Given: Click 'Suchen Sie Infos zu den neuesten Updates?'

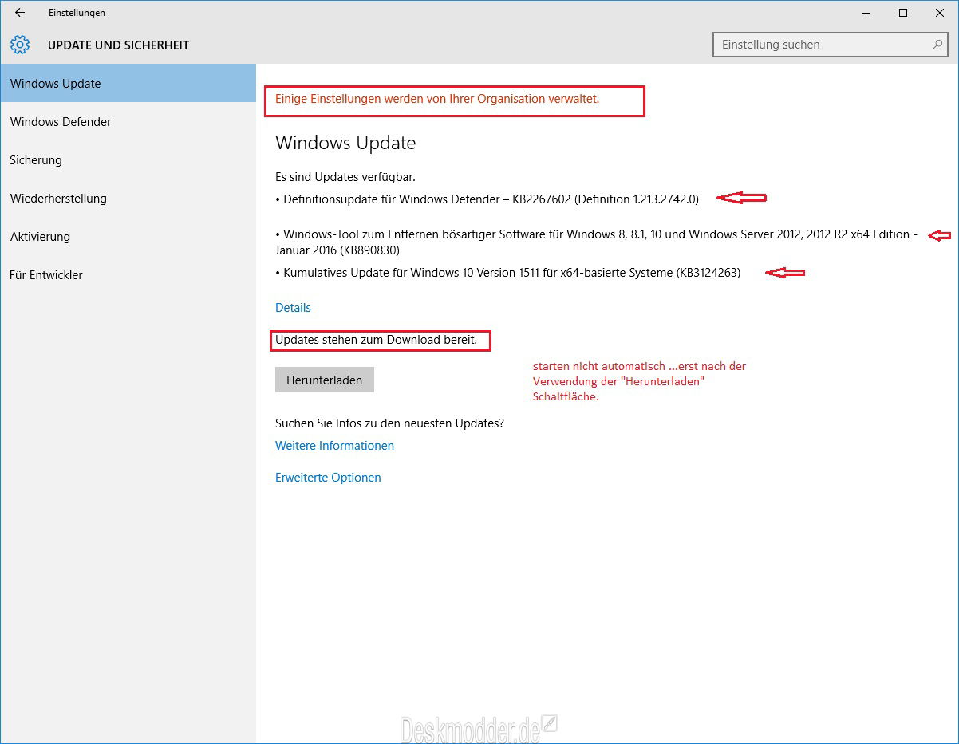Looking at the screenshot, I should [389, 423].
